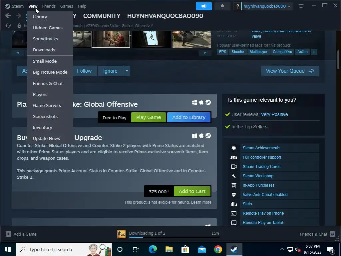Click the CS:GO download icon

tap(121, 234)
